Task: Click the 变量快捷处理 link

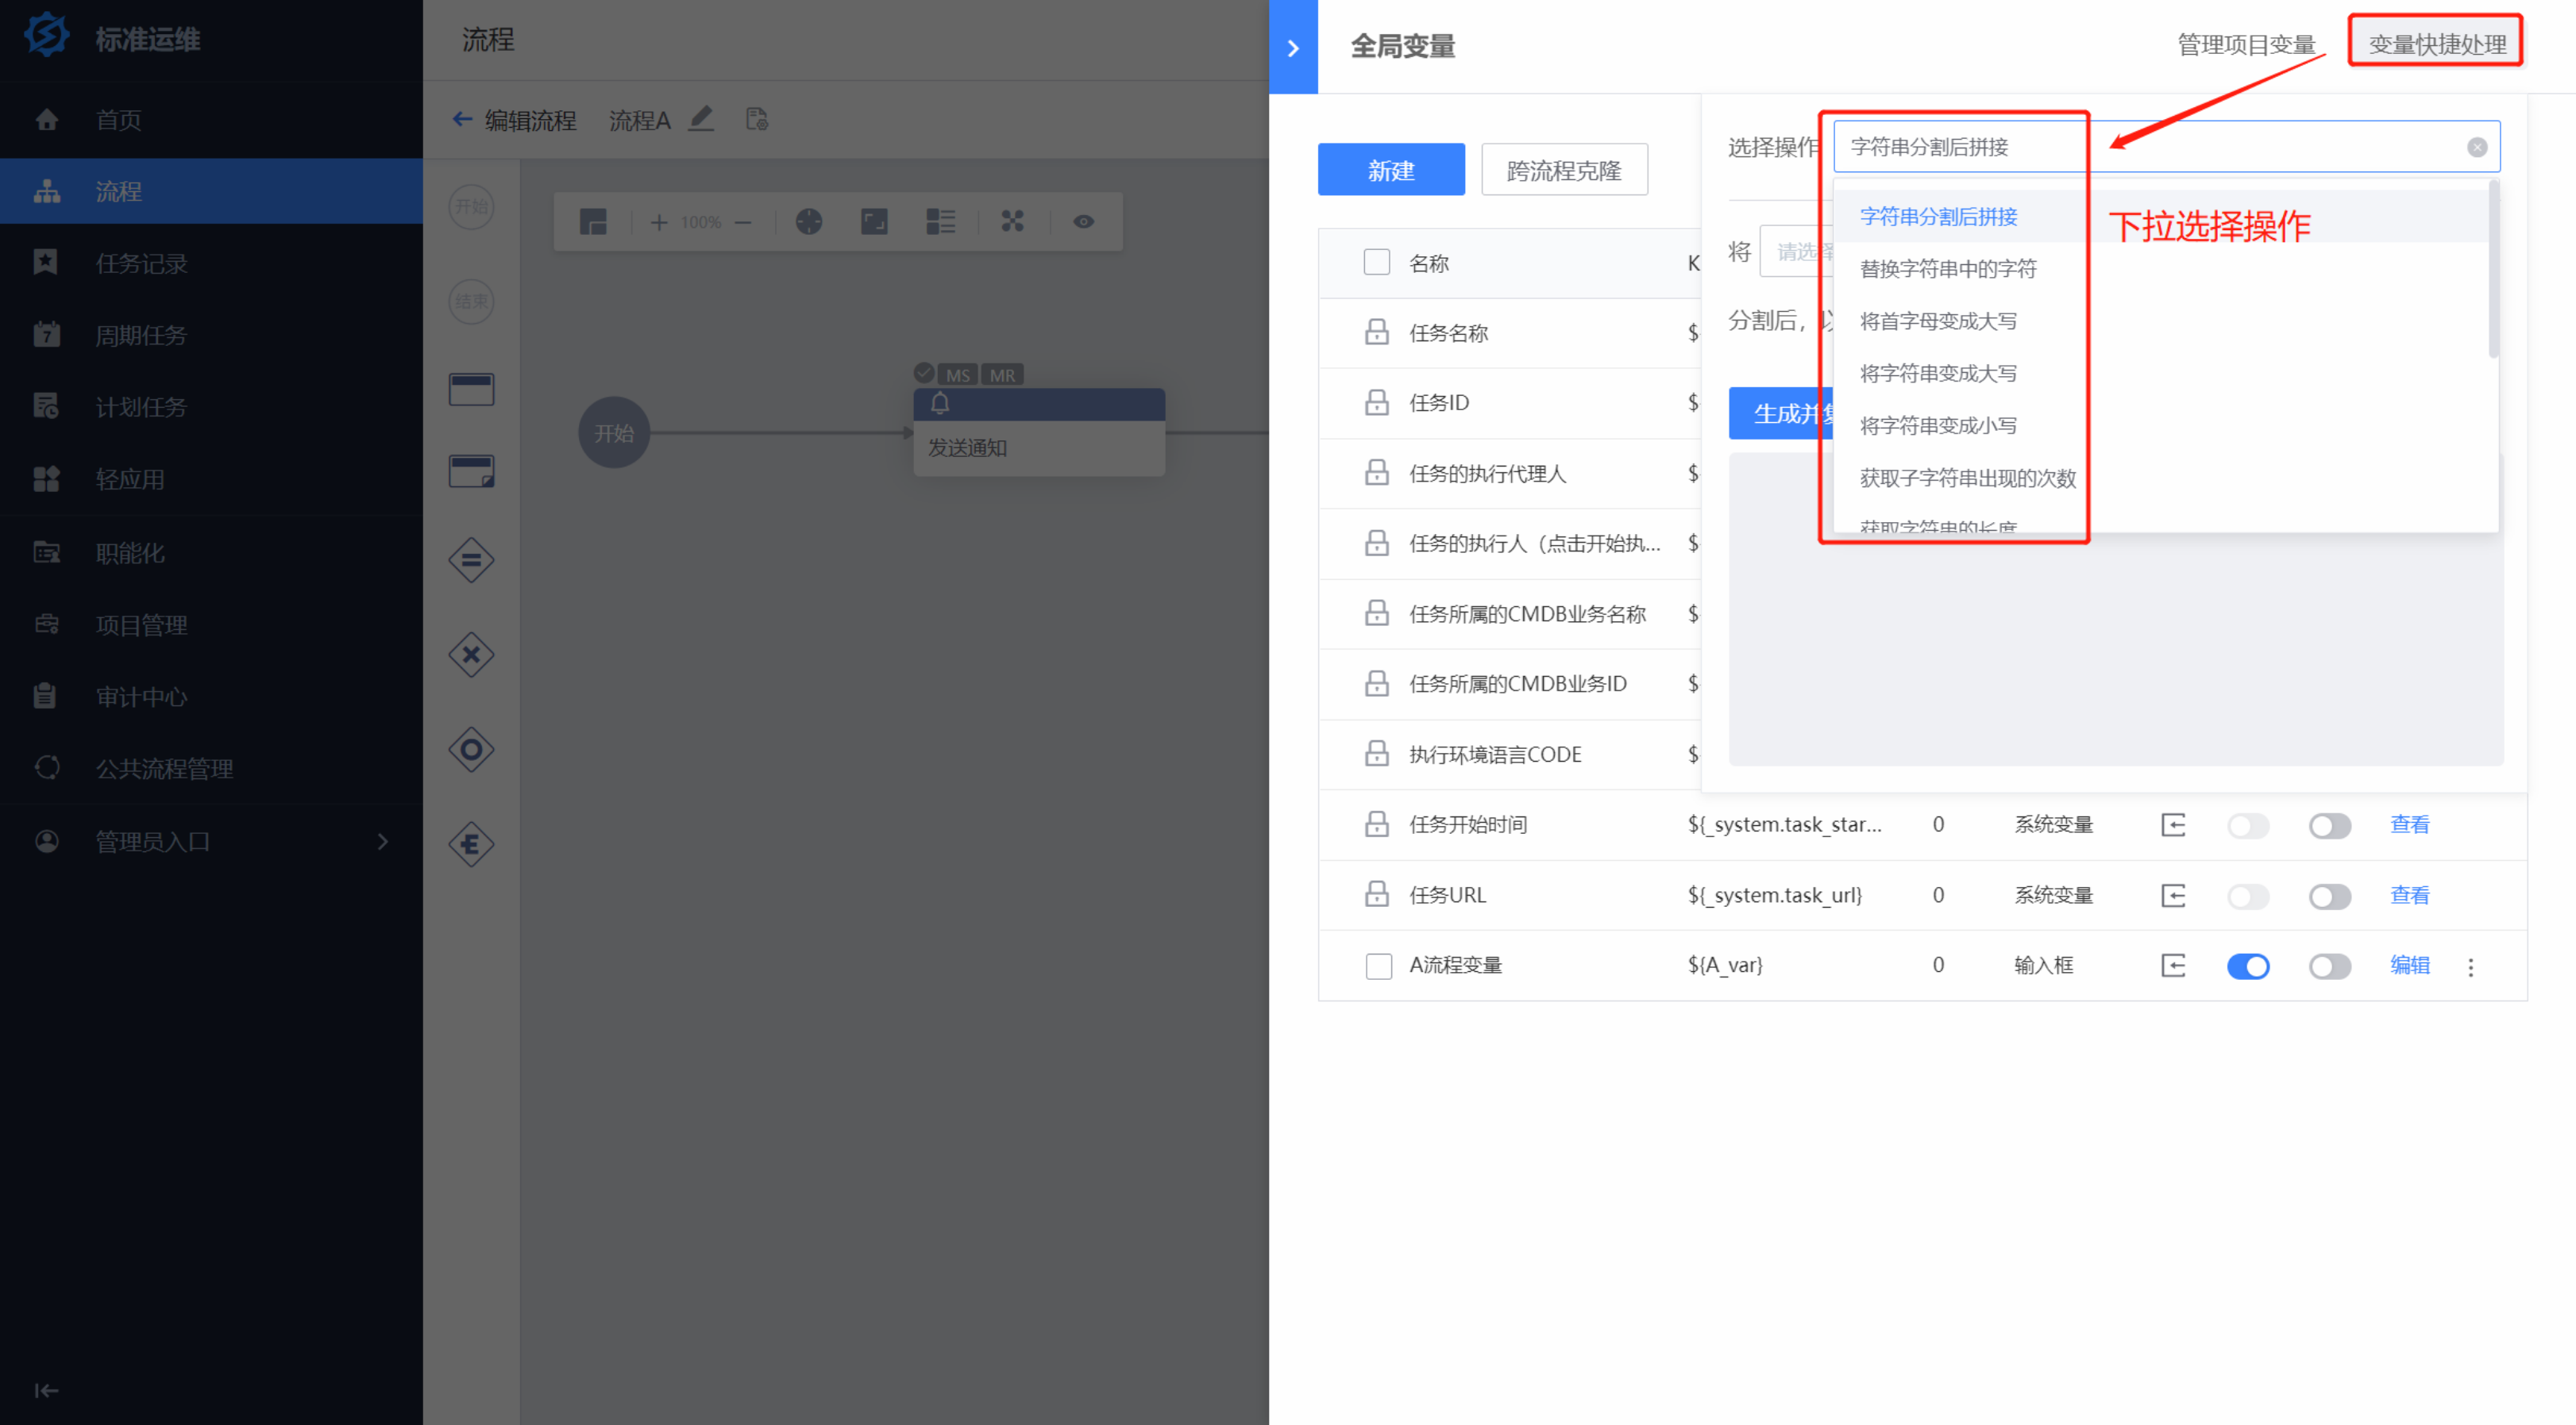Action: (x=2436, y=44)
